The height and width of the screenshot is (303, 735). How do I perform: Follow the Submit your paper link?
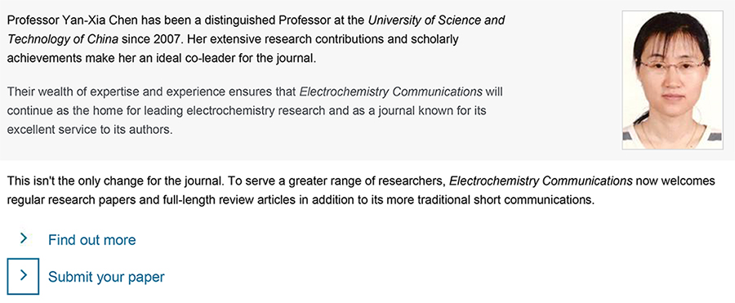[x=106, y=277]
